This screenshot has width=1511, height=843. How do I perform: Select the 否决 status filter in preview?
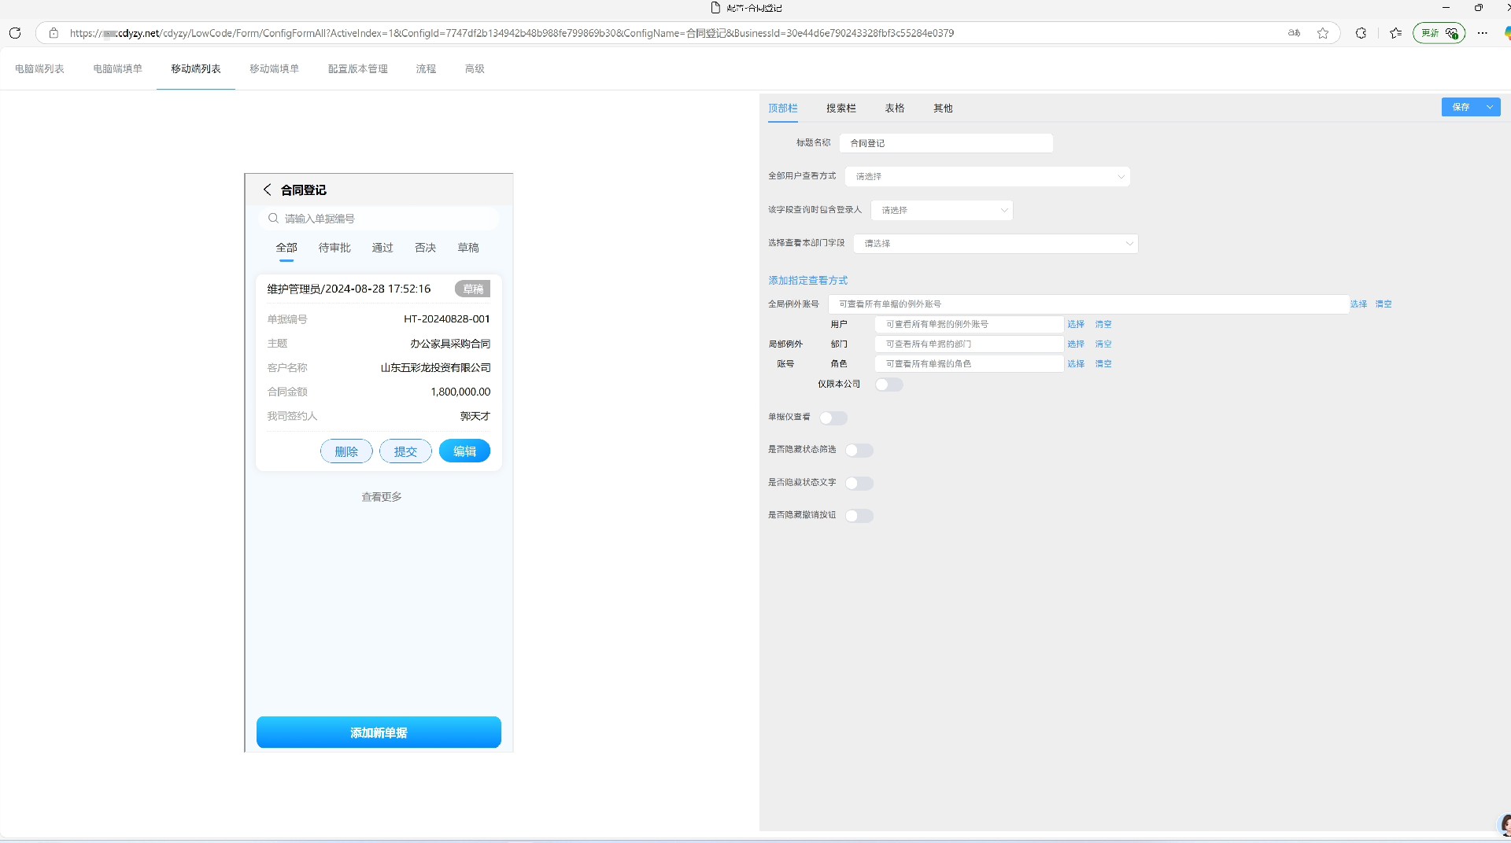tap(425, 248)
